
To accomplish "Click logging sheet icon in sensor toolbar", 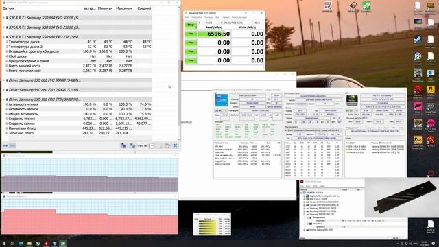I will 160,145.
